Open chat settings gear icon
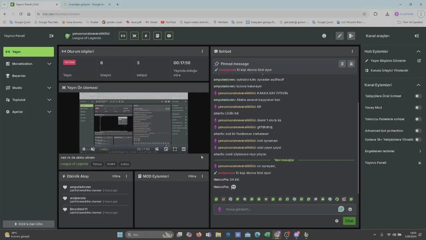Viewport: 426px width, 240px height. [337, 221]
